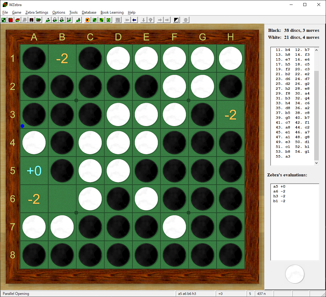Screen dimensions: 326x297
Task: Open the Zebra Settings menu
Action: click(37, 12)
